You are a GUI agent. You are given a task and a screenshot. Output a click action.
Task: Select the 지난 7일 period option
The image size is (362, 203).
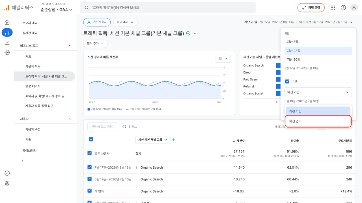coord(318,42)
